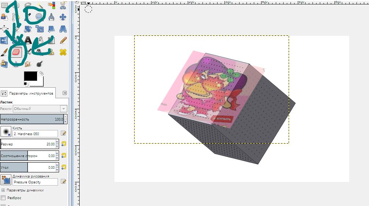Click the Угол angle slider
Image resolution: width=369 pixels, height=206 pixels.
coord(28,167)
